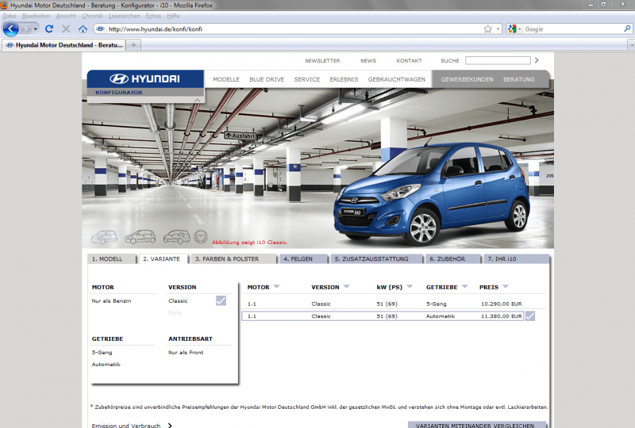Open the browser home page icon

click(83, 29)
